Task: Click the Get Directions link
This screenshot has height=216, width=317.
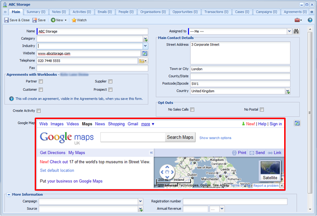Action: pos(53,153)
